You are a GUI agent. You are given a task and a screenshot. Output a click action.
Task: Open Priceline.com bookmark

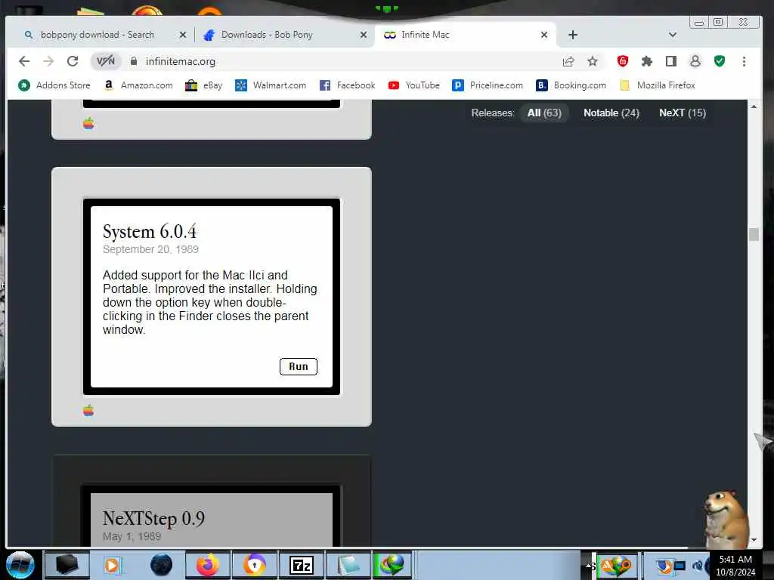click(x=488, y=85)
